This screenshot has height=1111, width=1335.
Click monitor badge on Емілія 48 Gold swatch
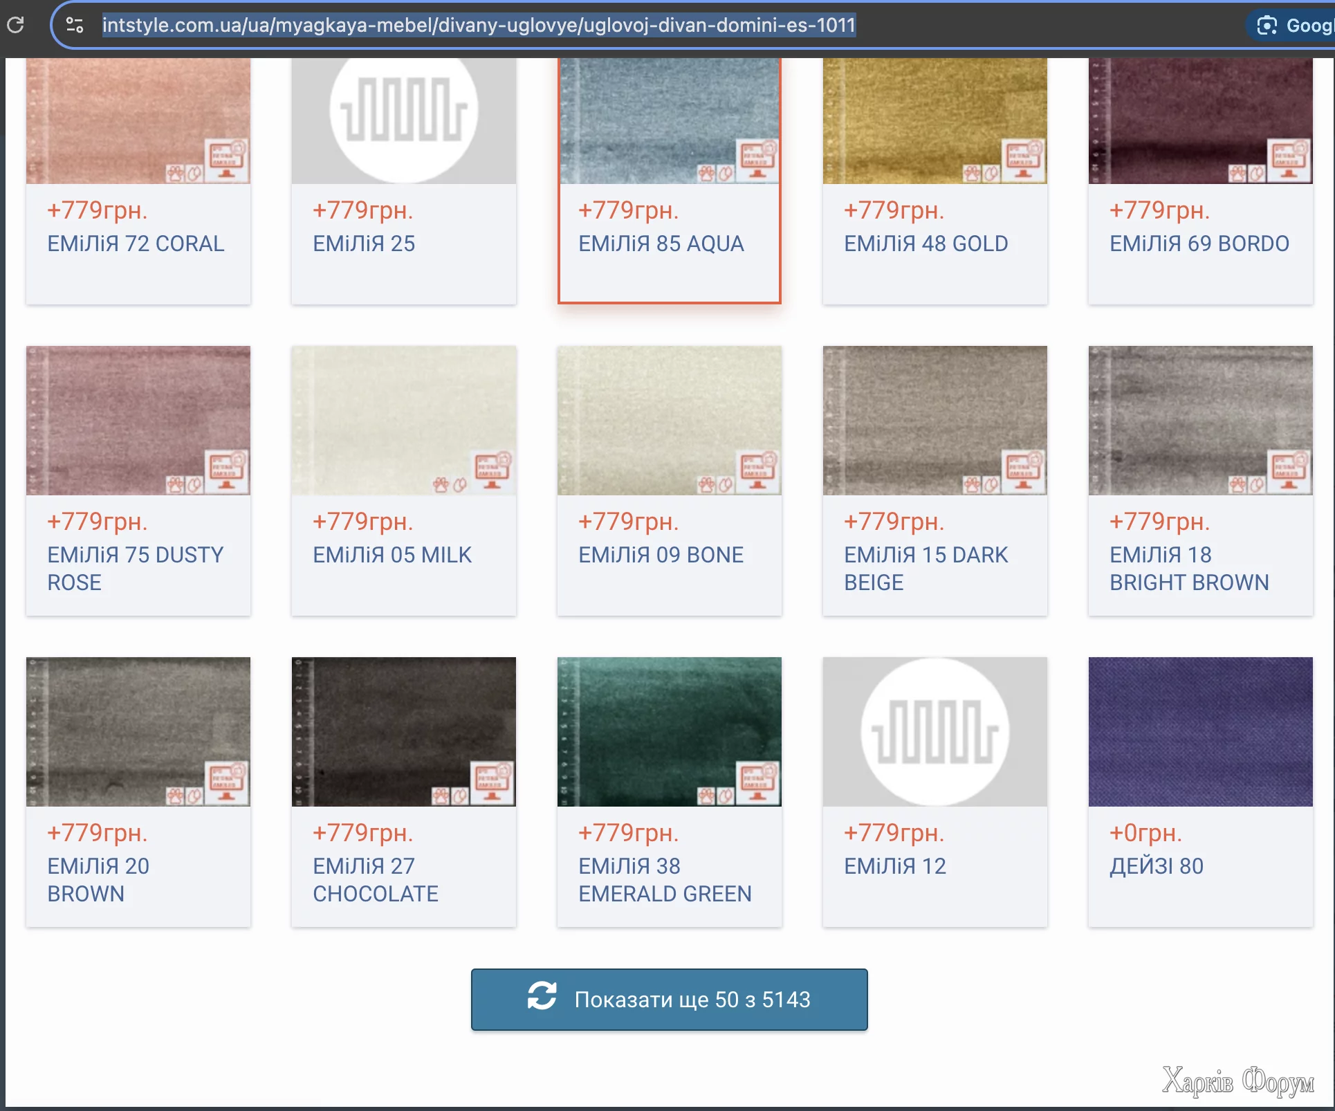1024,160
